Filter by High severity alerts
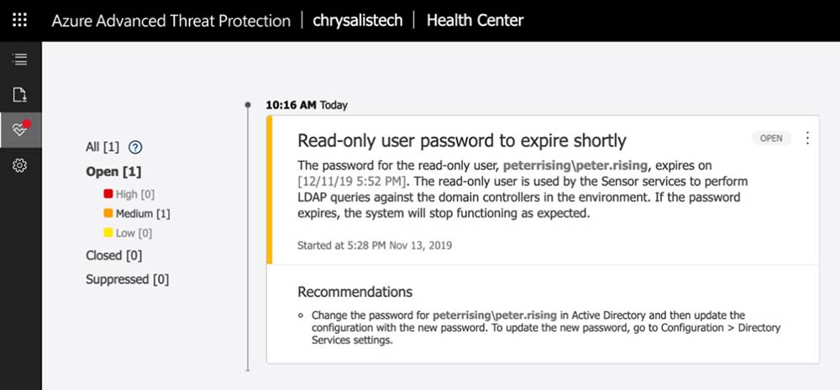Image resolution: width=840 pixels, height=390 pixels. click(132, 194)
